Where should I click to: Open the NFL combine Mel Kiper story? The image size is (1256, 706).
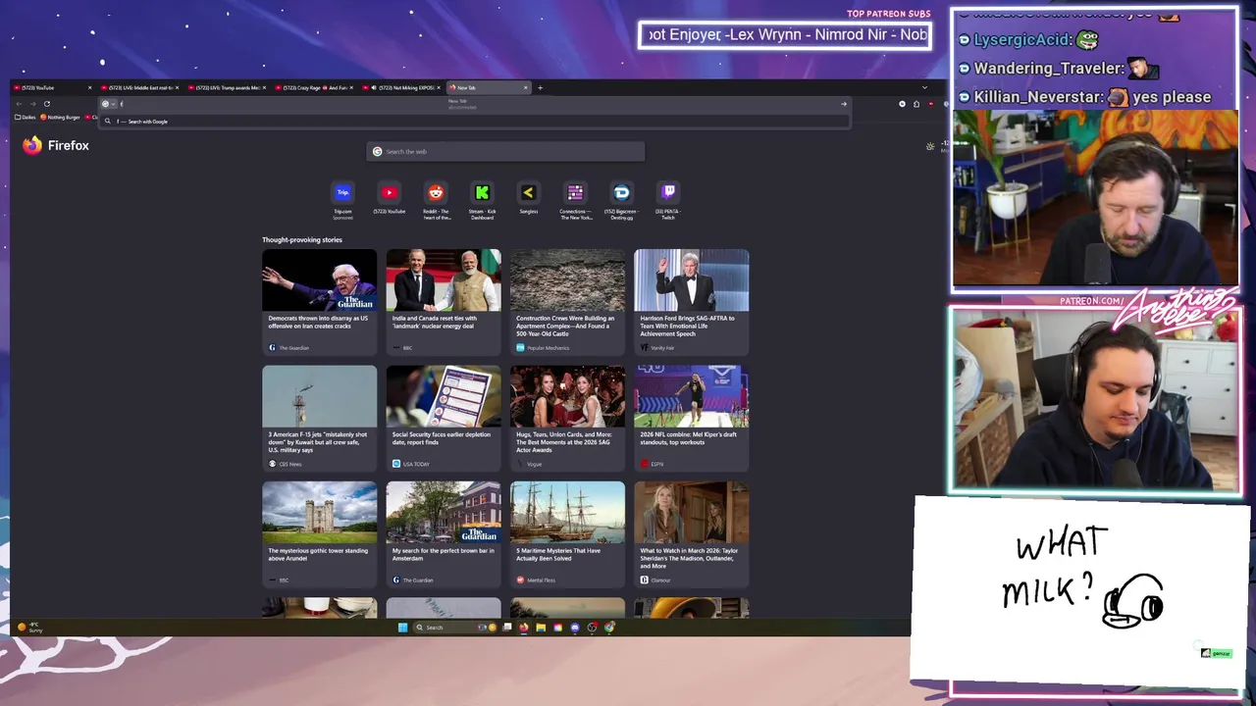[691, 418]
